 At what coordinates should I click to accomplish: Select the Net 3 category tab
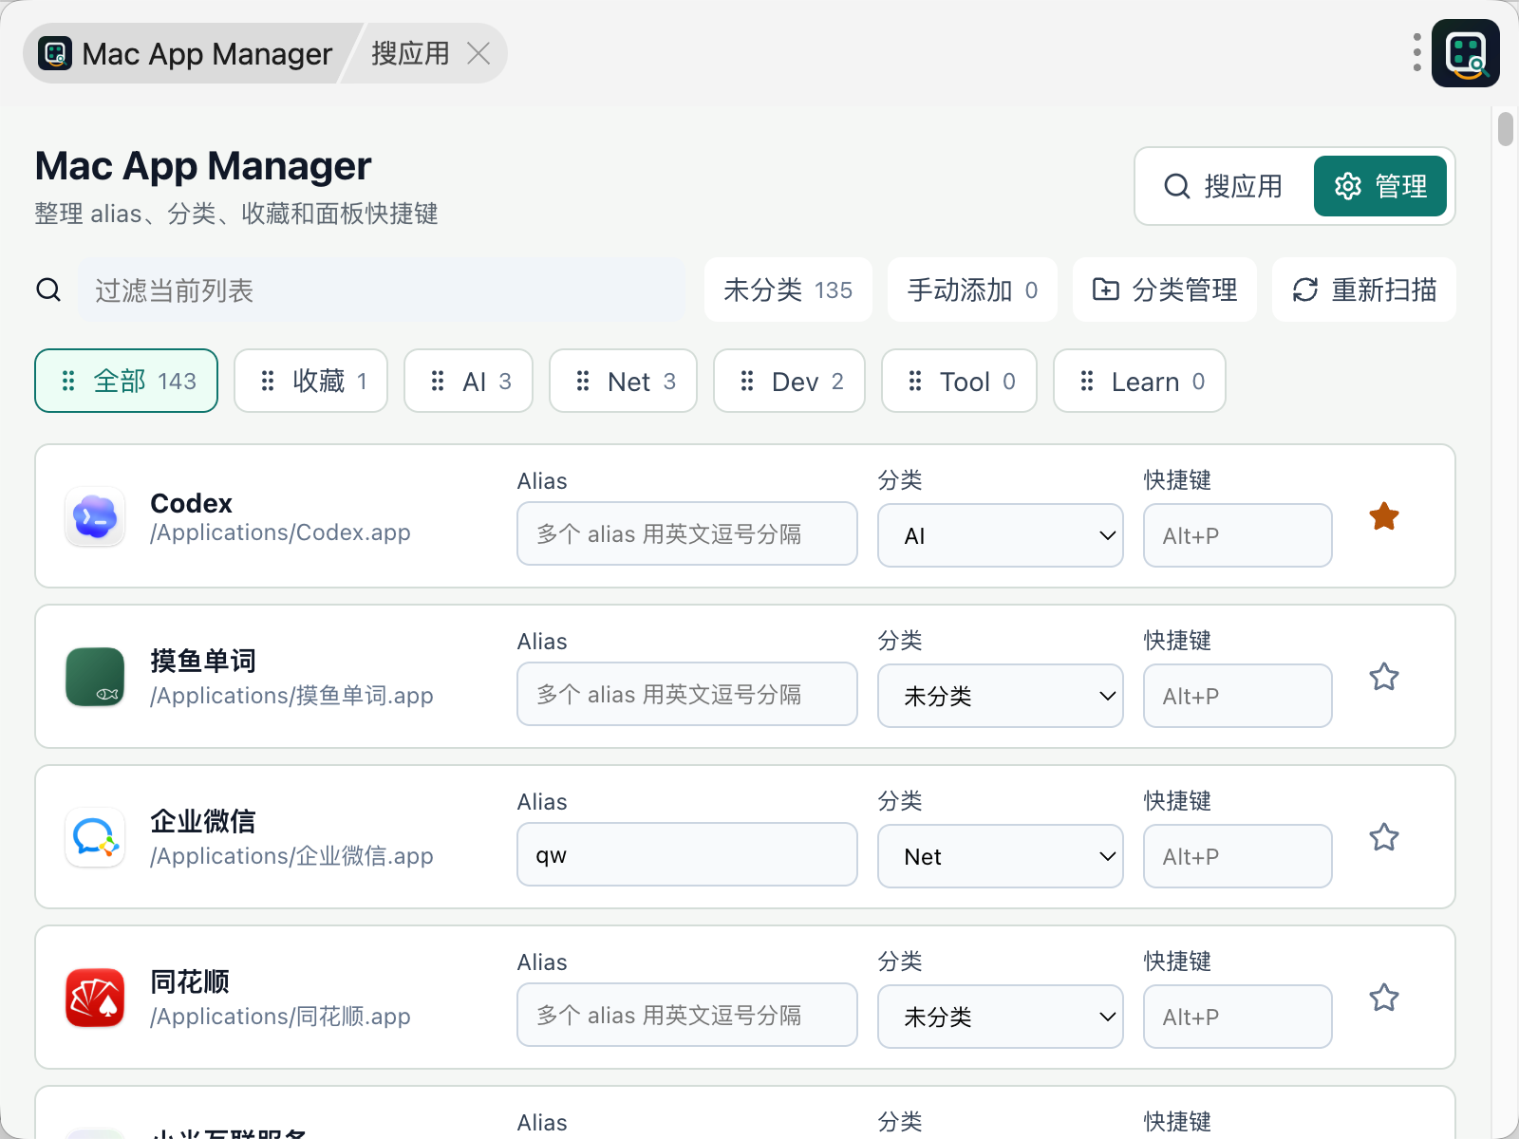[x=623, y=381]
